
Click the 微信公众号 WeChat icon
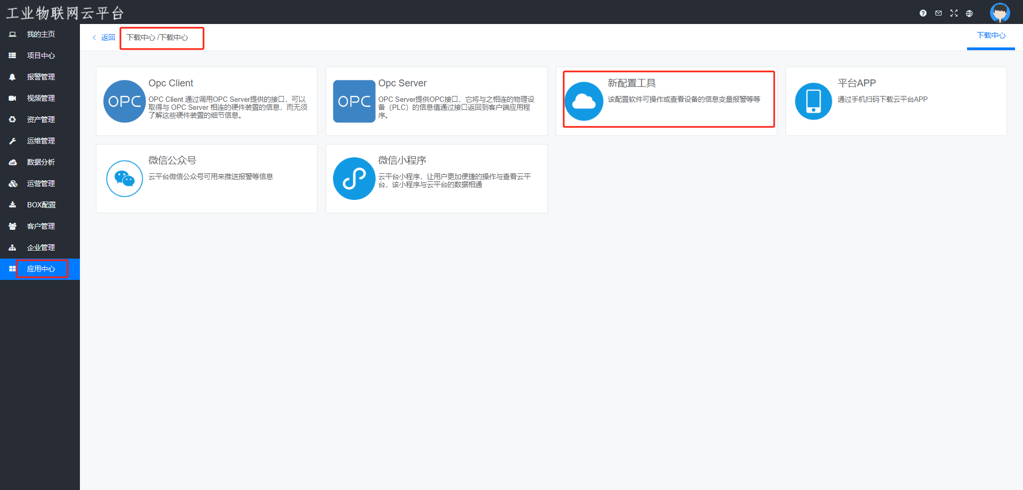tap(124, 179)
